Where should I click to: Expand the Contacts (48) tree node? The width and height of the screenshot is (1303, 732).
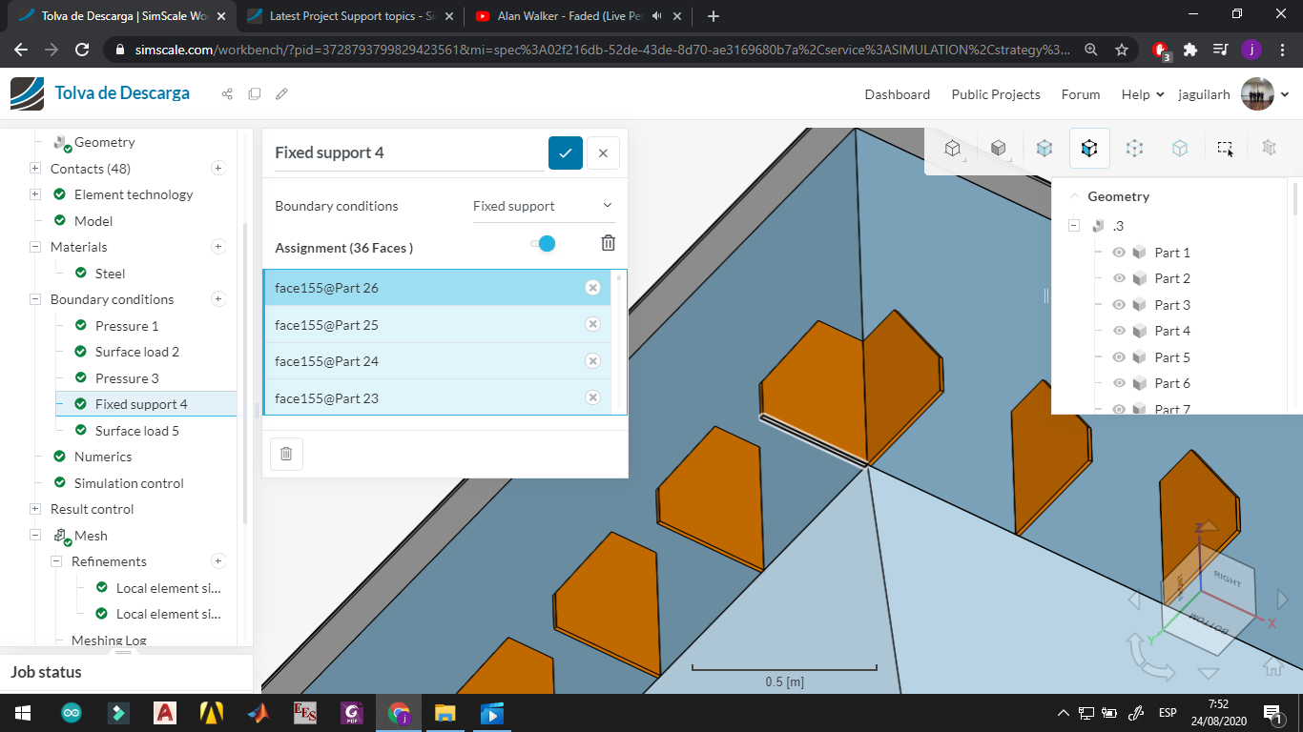pos(35,169)
